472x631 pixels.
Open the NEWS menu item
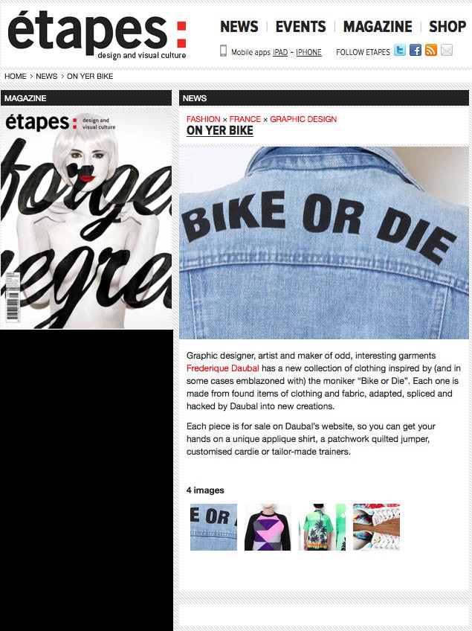coord(239,27)
